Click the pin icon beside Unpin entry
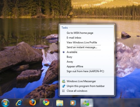This screenshot has height=107, width=140. (64, 86)
